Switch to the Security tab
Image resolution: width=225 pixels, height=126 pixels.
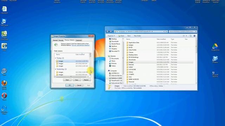[x=61, y=40]
